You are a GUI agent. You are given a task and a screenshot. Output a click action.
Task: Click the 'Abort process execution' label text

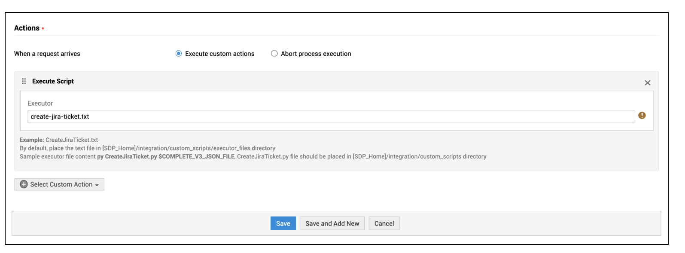pyautogui.click(x=316, y=54)
